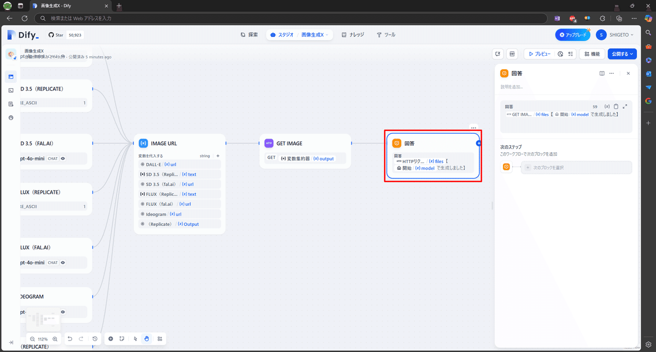This screenshot has width=656, height=352.
Task: Click the eye icon on the FLUX（FAL.AI）gpt-4o-mini row
Action: (63, 262)
